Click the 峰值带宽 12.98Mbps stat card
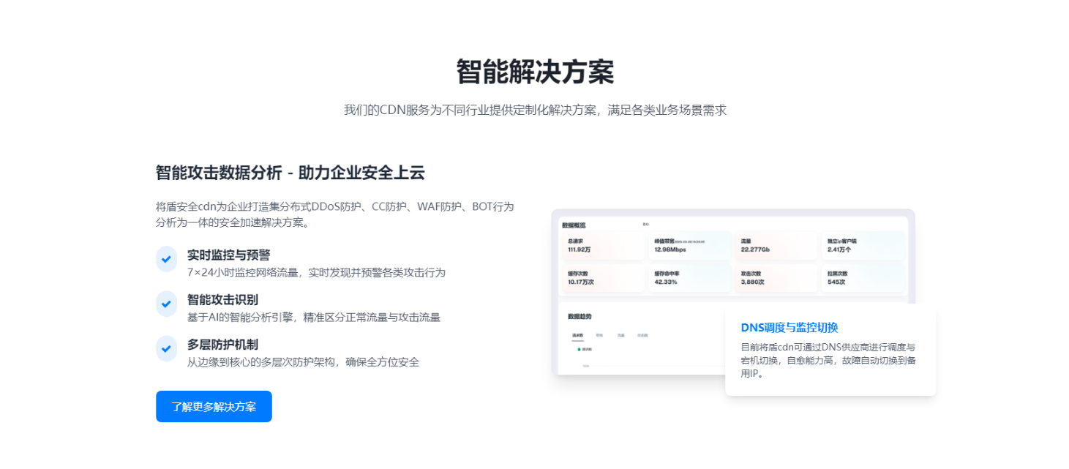The image size is (1069, 469). coord(689,246)
